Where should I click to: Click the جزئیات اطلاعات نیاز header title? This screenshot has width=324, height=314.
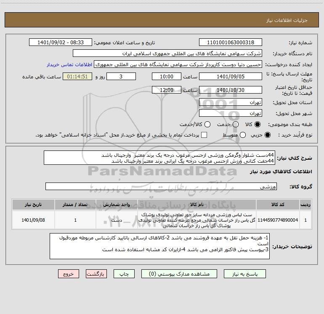pyautogui.click(x=287, y=20)
